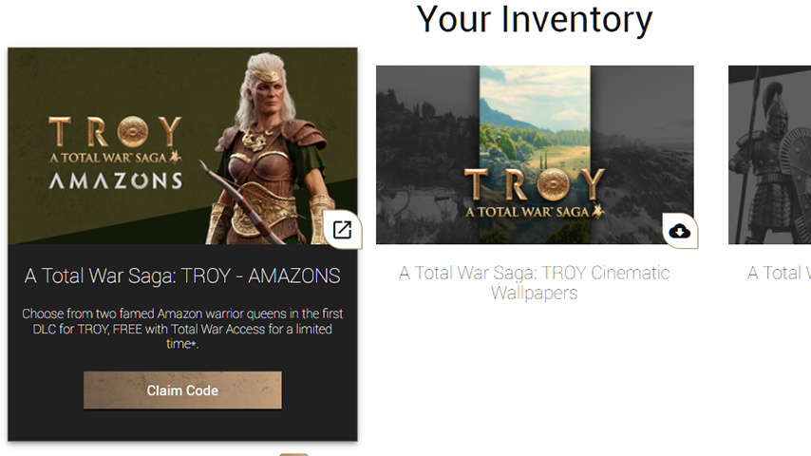Select the TROY Cinematic Wallpapers thumbnail
811x456 pixels.
pos(535,154)
